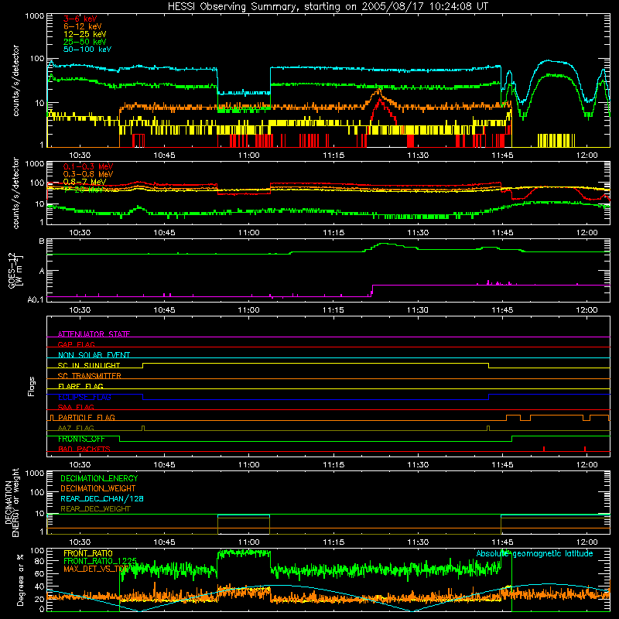
Task: Click the 1000 y-axis label of keV panel
Action: point(34,16)
